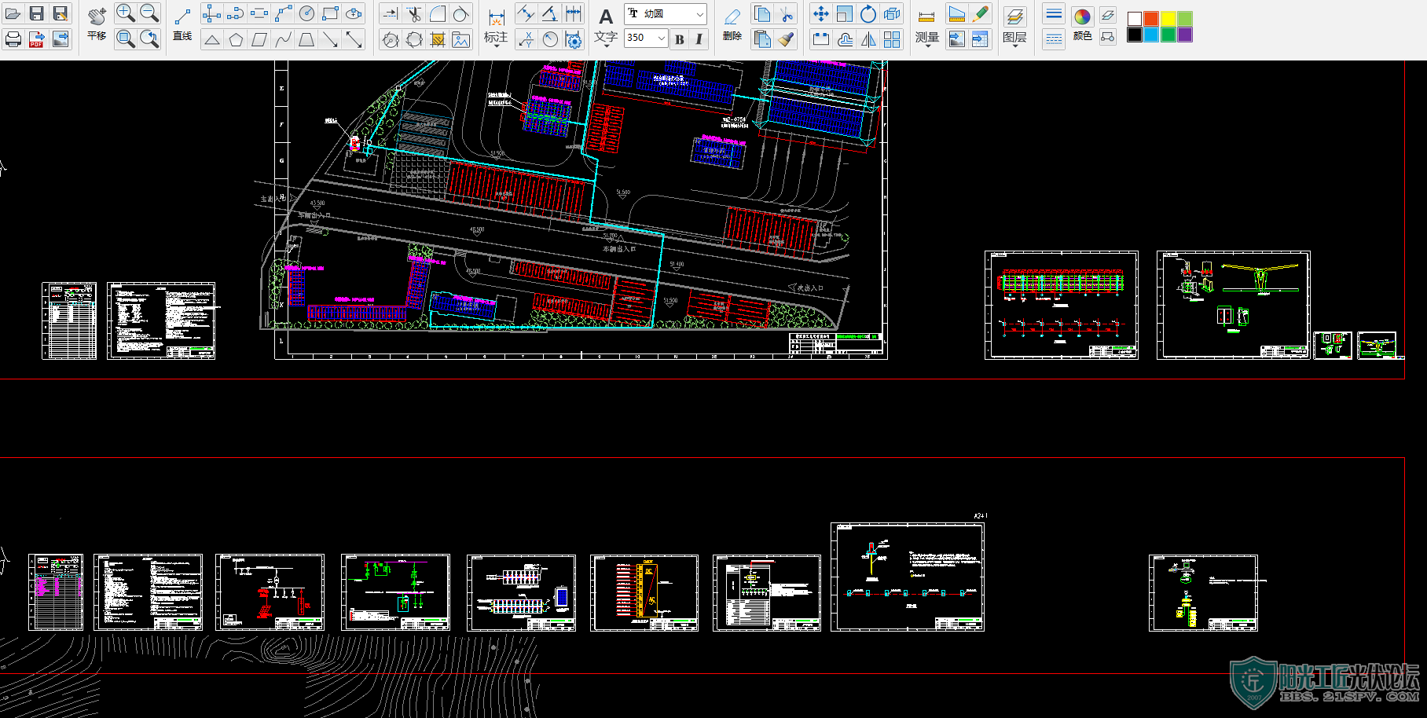This screenshot has width=1427, height=718.
Task: Pick the cyan-blue color swatch
Action: point(1151,35)
